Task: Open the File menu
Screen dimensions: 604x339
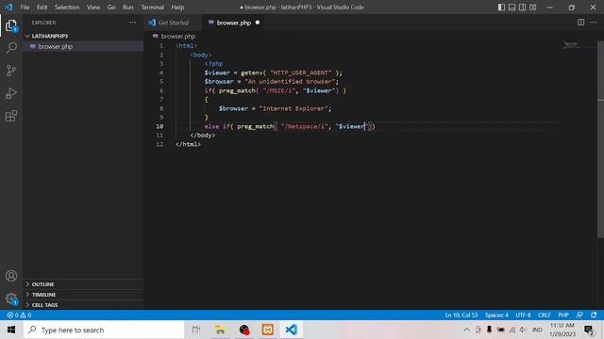Action: click(25, 8)
